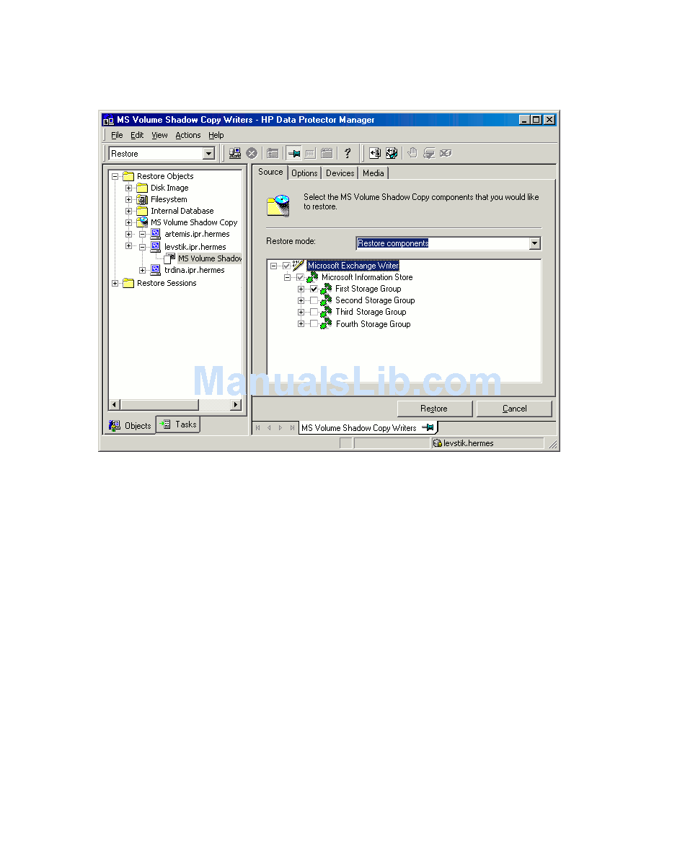Click the Disk Image folder icon
Viewport: 685px width, 841px height.
tap(142, 188)
